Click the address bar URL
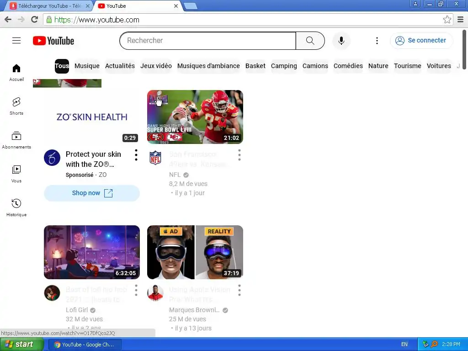This screenshot has width=468, height=351. click(97, 20)
